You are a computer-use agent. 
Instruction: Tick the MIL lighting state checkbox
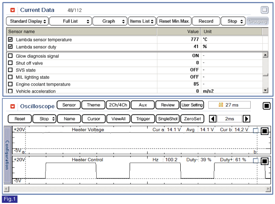[10, 77]
